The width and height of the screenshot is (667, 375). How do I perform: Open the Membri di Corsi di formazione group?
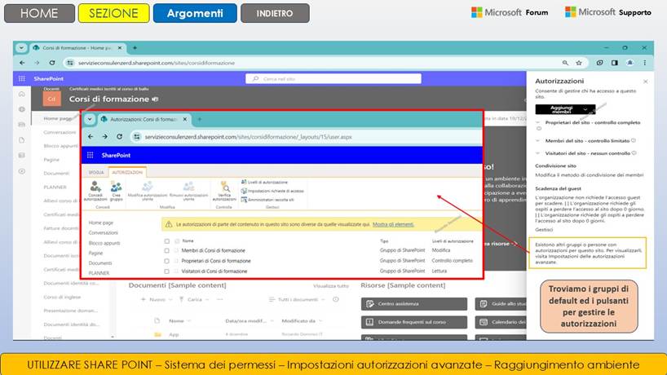[213, 251]
